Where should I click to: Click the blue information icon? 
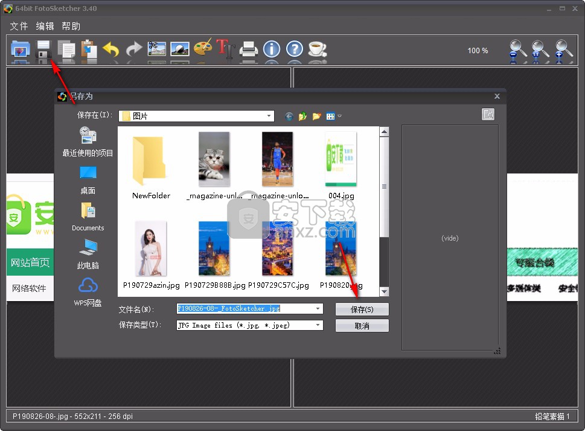pos(272,49)
